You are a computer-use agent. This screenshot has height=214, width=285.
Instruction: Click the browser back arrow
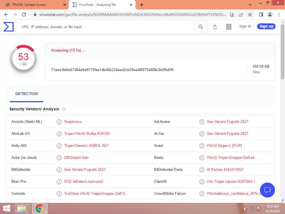click(x=6, y=14)
